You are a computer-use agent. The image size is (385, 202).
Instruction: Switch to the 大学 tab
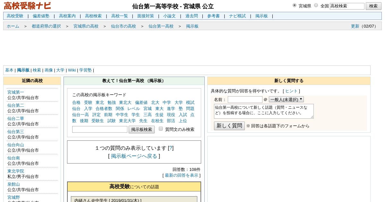(60, 70)
